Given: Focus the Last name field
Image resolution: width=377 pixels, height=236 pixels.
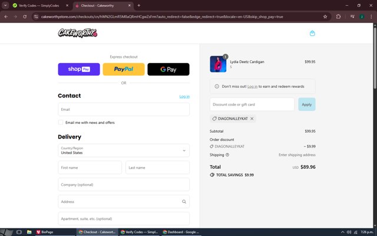Looking at the screenshot, I should point(157,168).
